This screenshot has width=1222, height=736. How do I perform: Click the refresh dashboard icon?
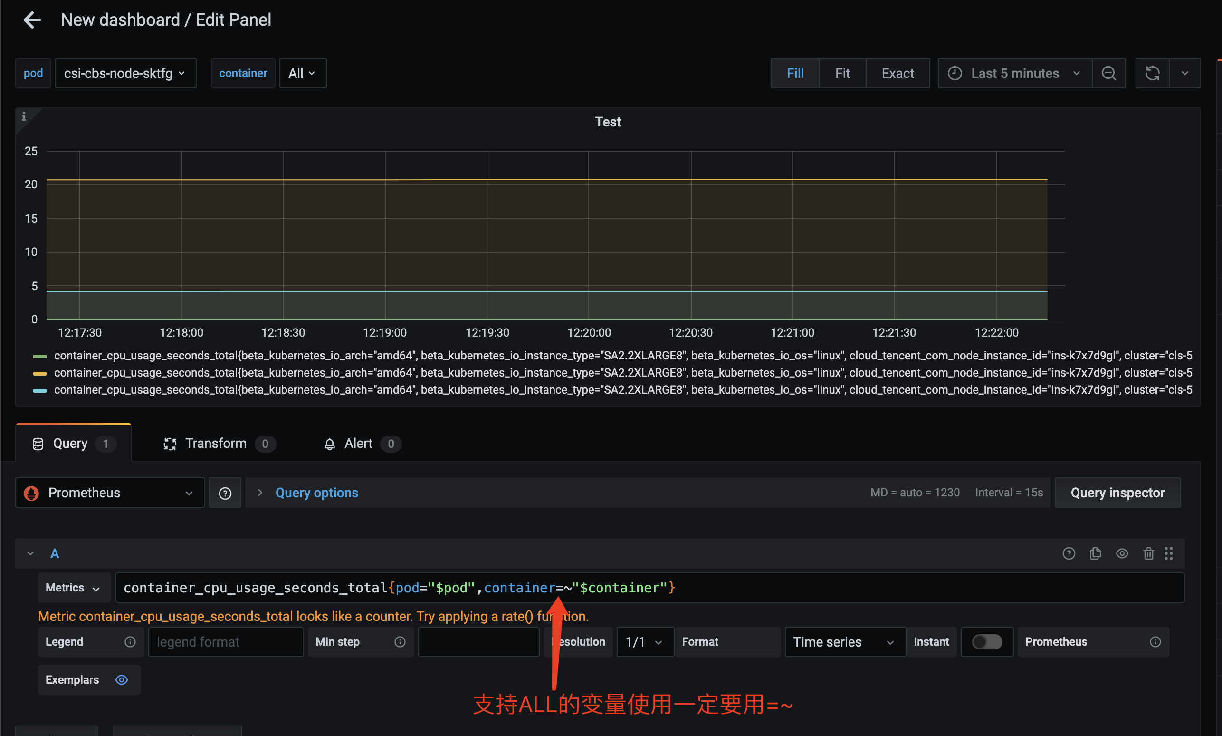tap(1152, 73)
